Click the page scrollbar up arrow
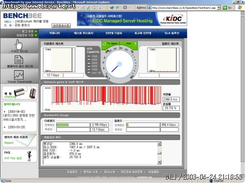The height and width of the screenshot is (183, 245). tap(243, 13)
